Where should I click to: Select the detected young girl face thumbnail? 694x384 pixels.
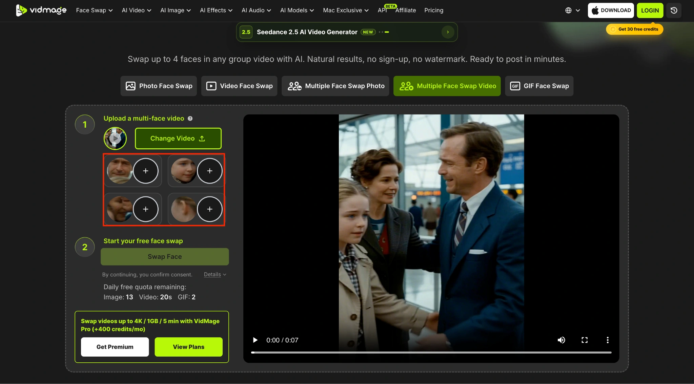[183, 171]
